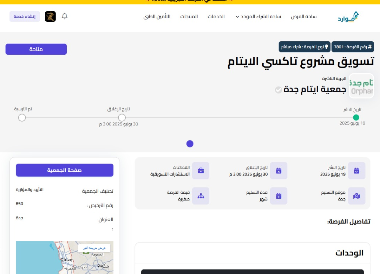This screenshot has height=274, width=380.
Task: Click the Jeddah map preview
Action: [x=65, y=258]
